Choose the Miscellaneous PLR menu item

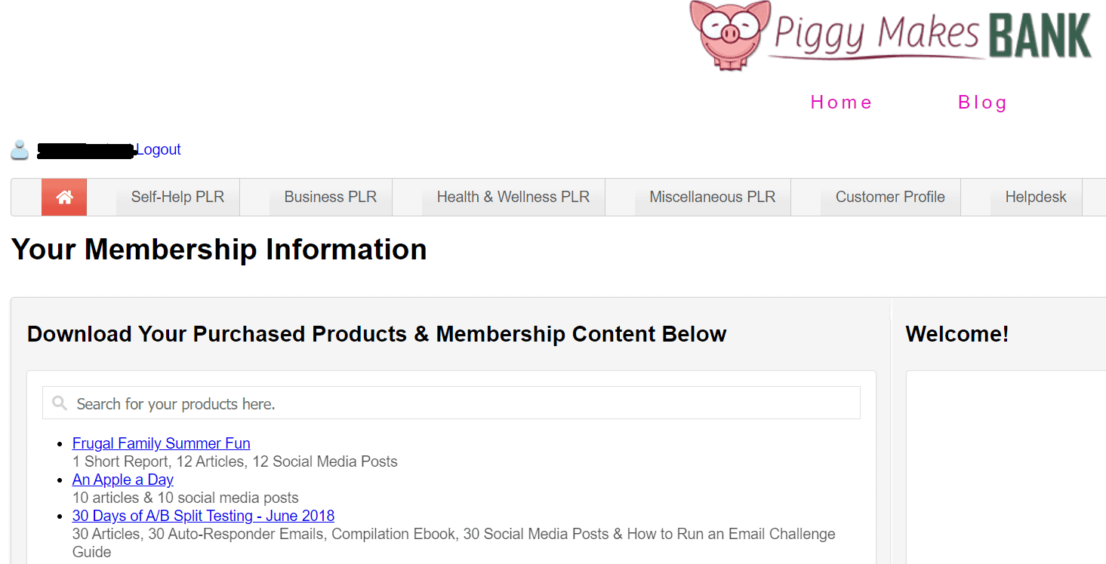[x=712, y=198]
